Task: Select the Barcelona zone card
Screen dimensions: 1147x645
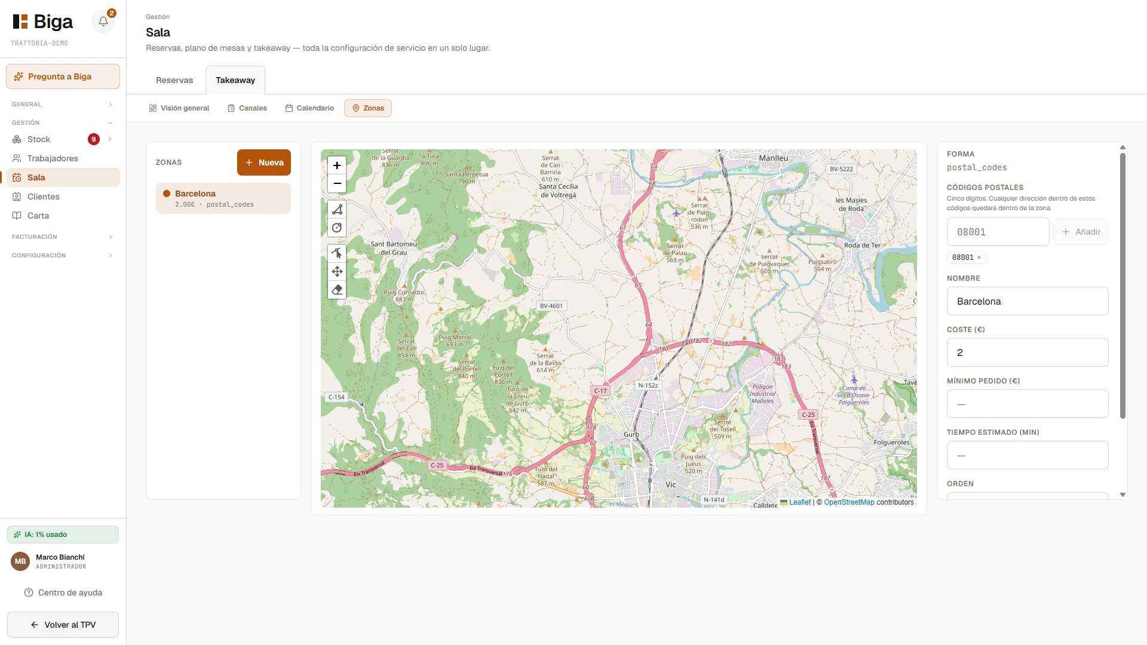Action: 223,198
